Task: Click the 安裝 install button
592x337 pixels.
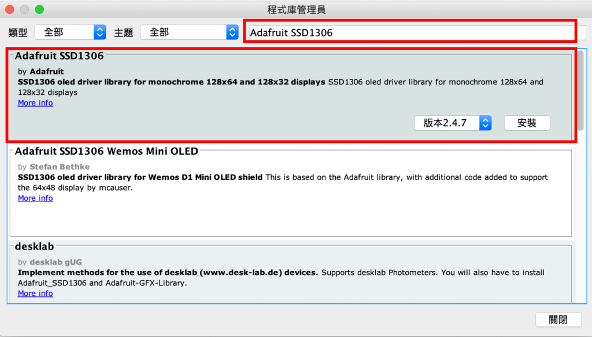Action: pos(527,123)
